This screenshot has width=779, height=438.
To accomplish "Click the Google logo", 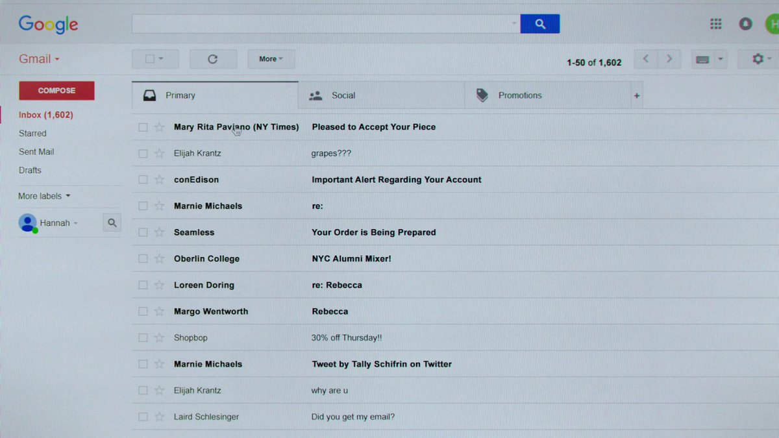I will click(48, 25).
